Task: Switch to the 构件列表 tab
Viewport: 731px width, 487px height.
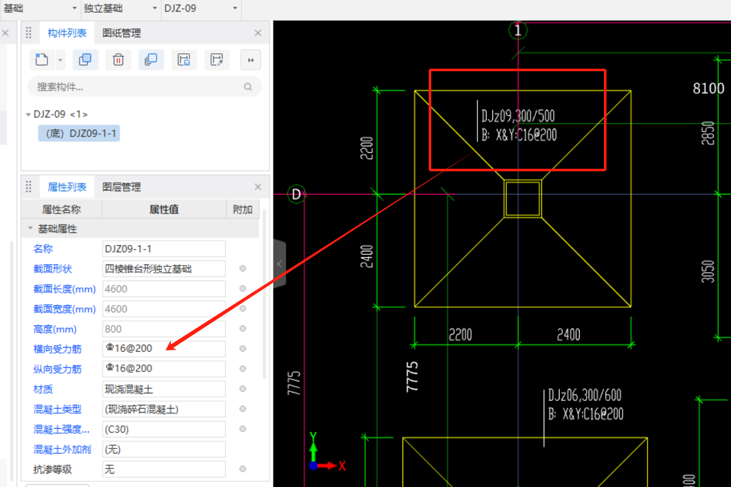Action: (67, 33)
